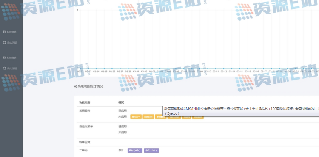
Task: Click the 概况 column header
Action: pyautogui.click(x=121, y=102)
